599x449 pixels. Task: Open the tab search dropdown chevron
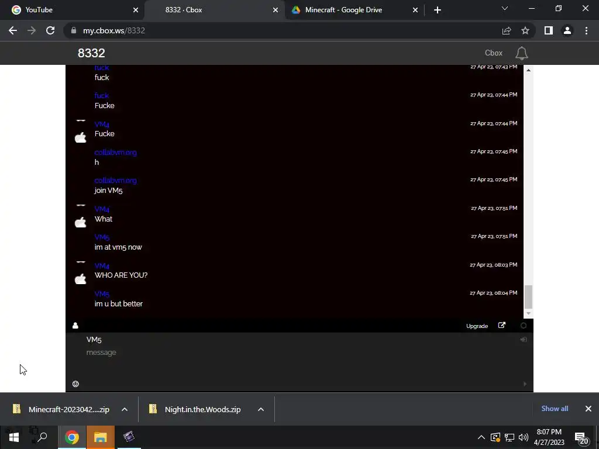[505, 8]
